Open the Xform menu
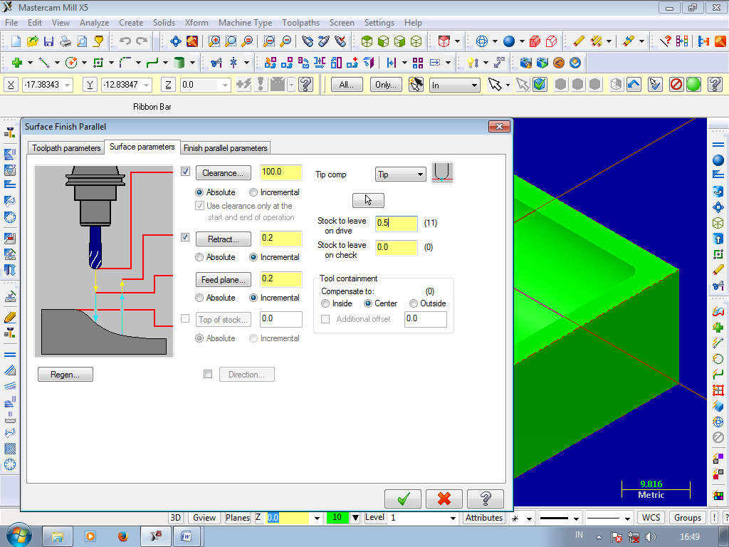This screenshot has width=729, height=547. click(196, 22)
